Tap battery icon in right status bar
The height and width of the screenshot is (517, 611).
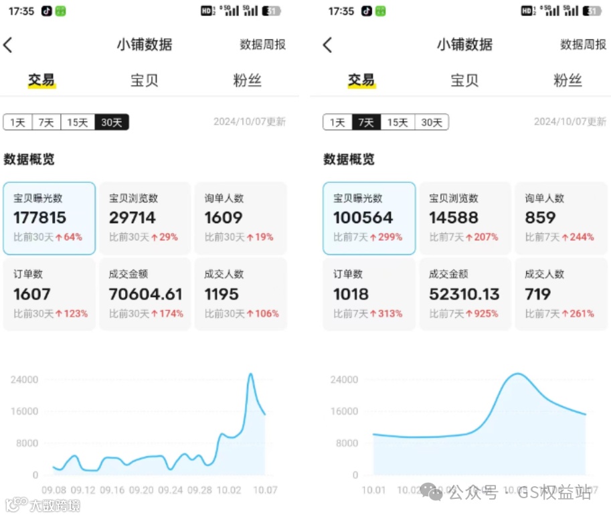pyautogui.click(x=592, y=11)
